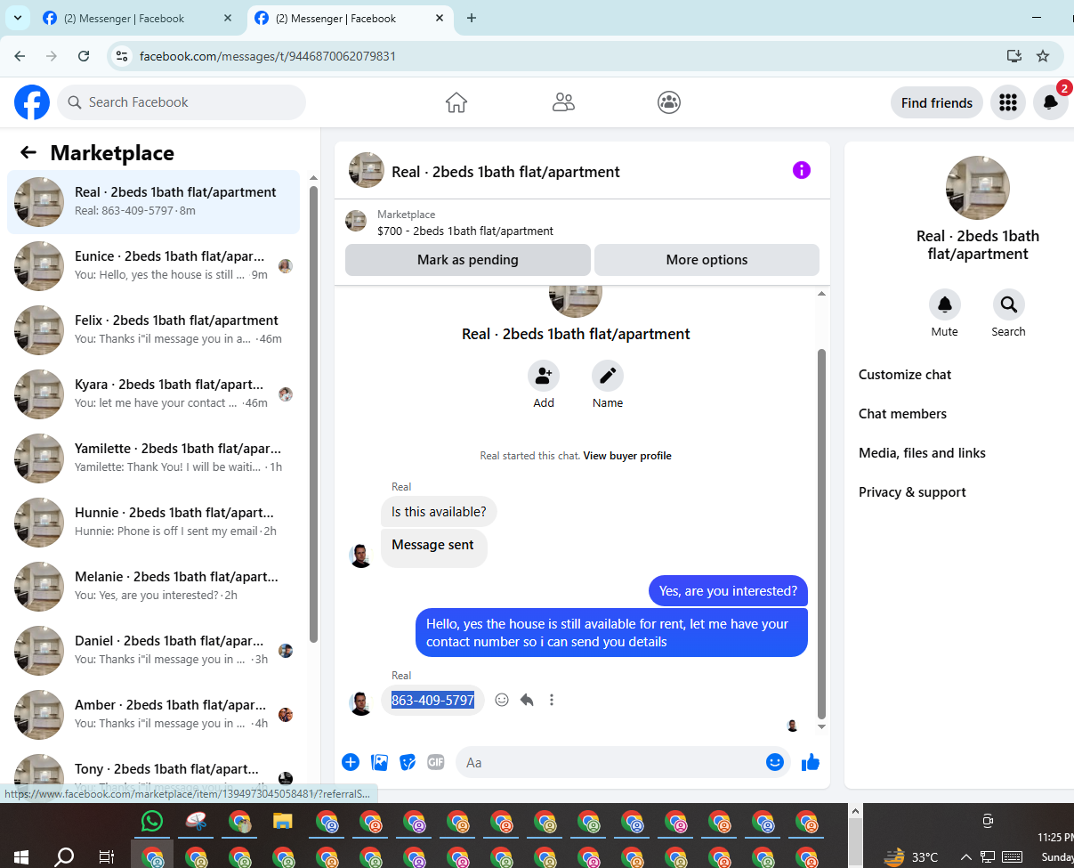Click the large profile thumbnail in right panel
The image size is (1074, 868).
(x=978, y=188)
